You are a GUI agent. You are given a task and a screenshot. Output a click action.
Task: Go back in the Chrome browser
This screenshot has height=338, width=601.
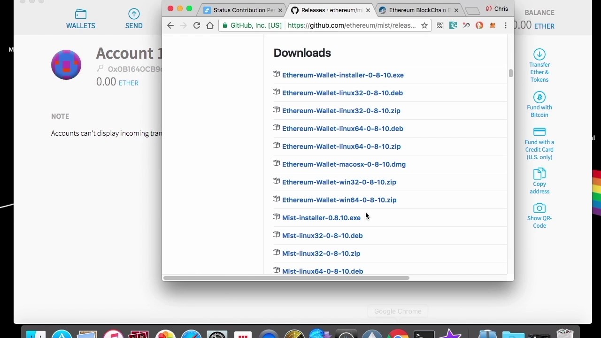click(170, 26)
